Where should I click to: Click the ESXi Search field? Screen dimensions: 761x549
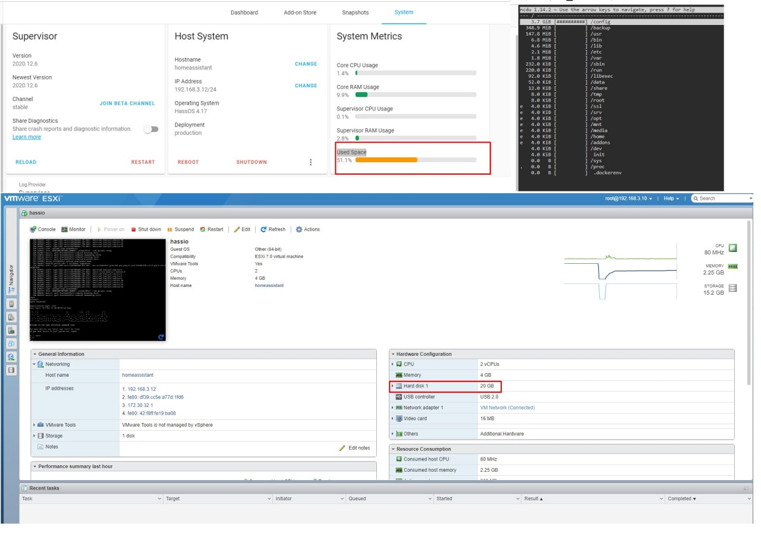tap(722, 198)
